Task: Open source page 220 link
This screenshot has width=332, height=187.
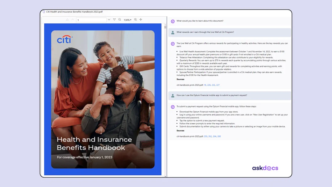Action: point(209,85)
